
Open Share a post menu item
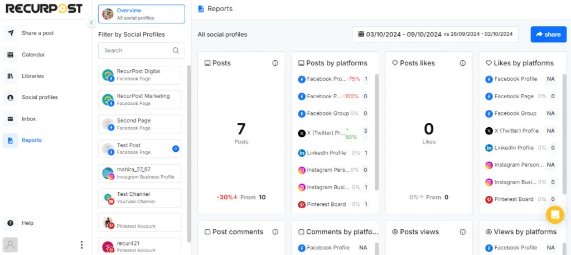point(37,33)
